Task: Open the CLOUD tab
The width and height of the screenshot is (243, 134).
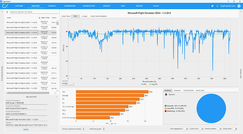Action: pos(156,6)
